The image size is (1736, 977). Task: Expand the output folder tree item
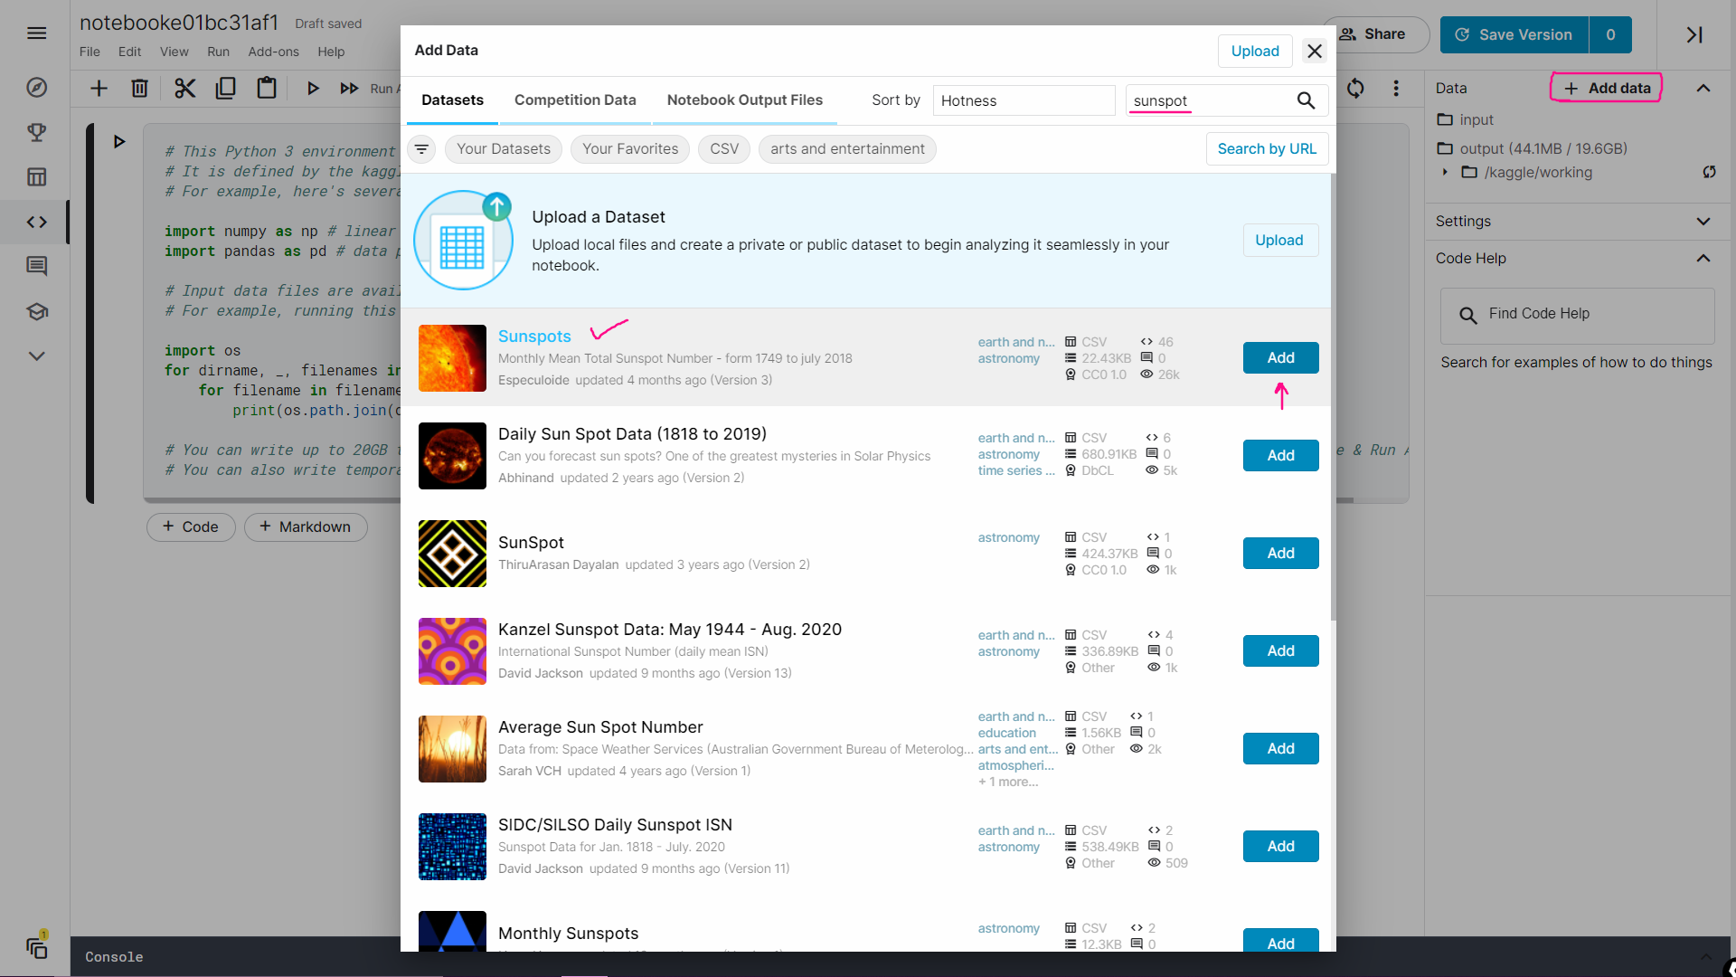tap(1448, 172)
